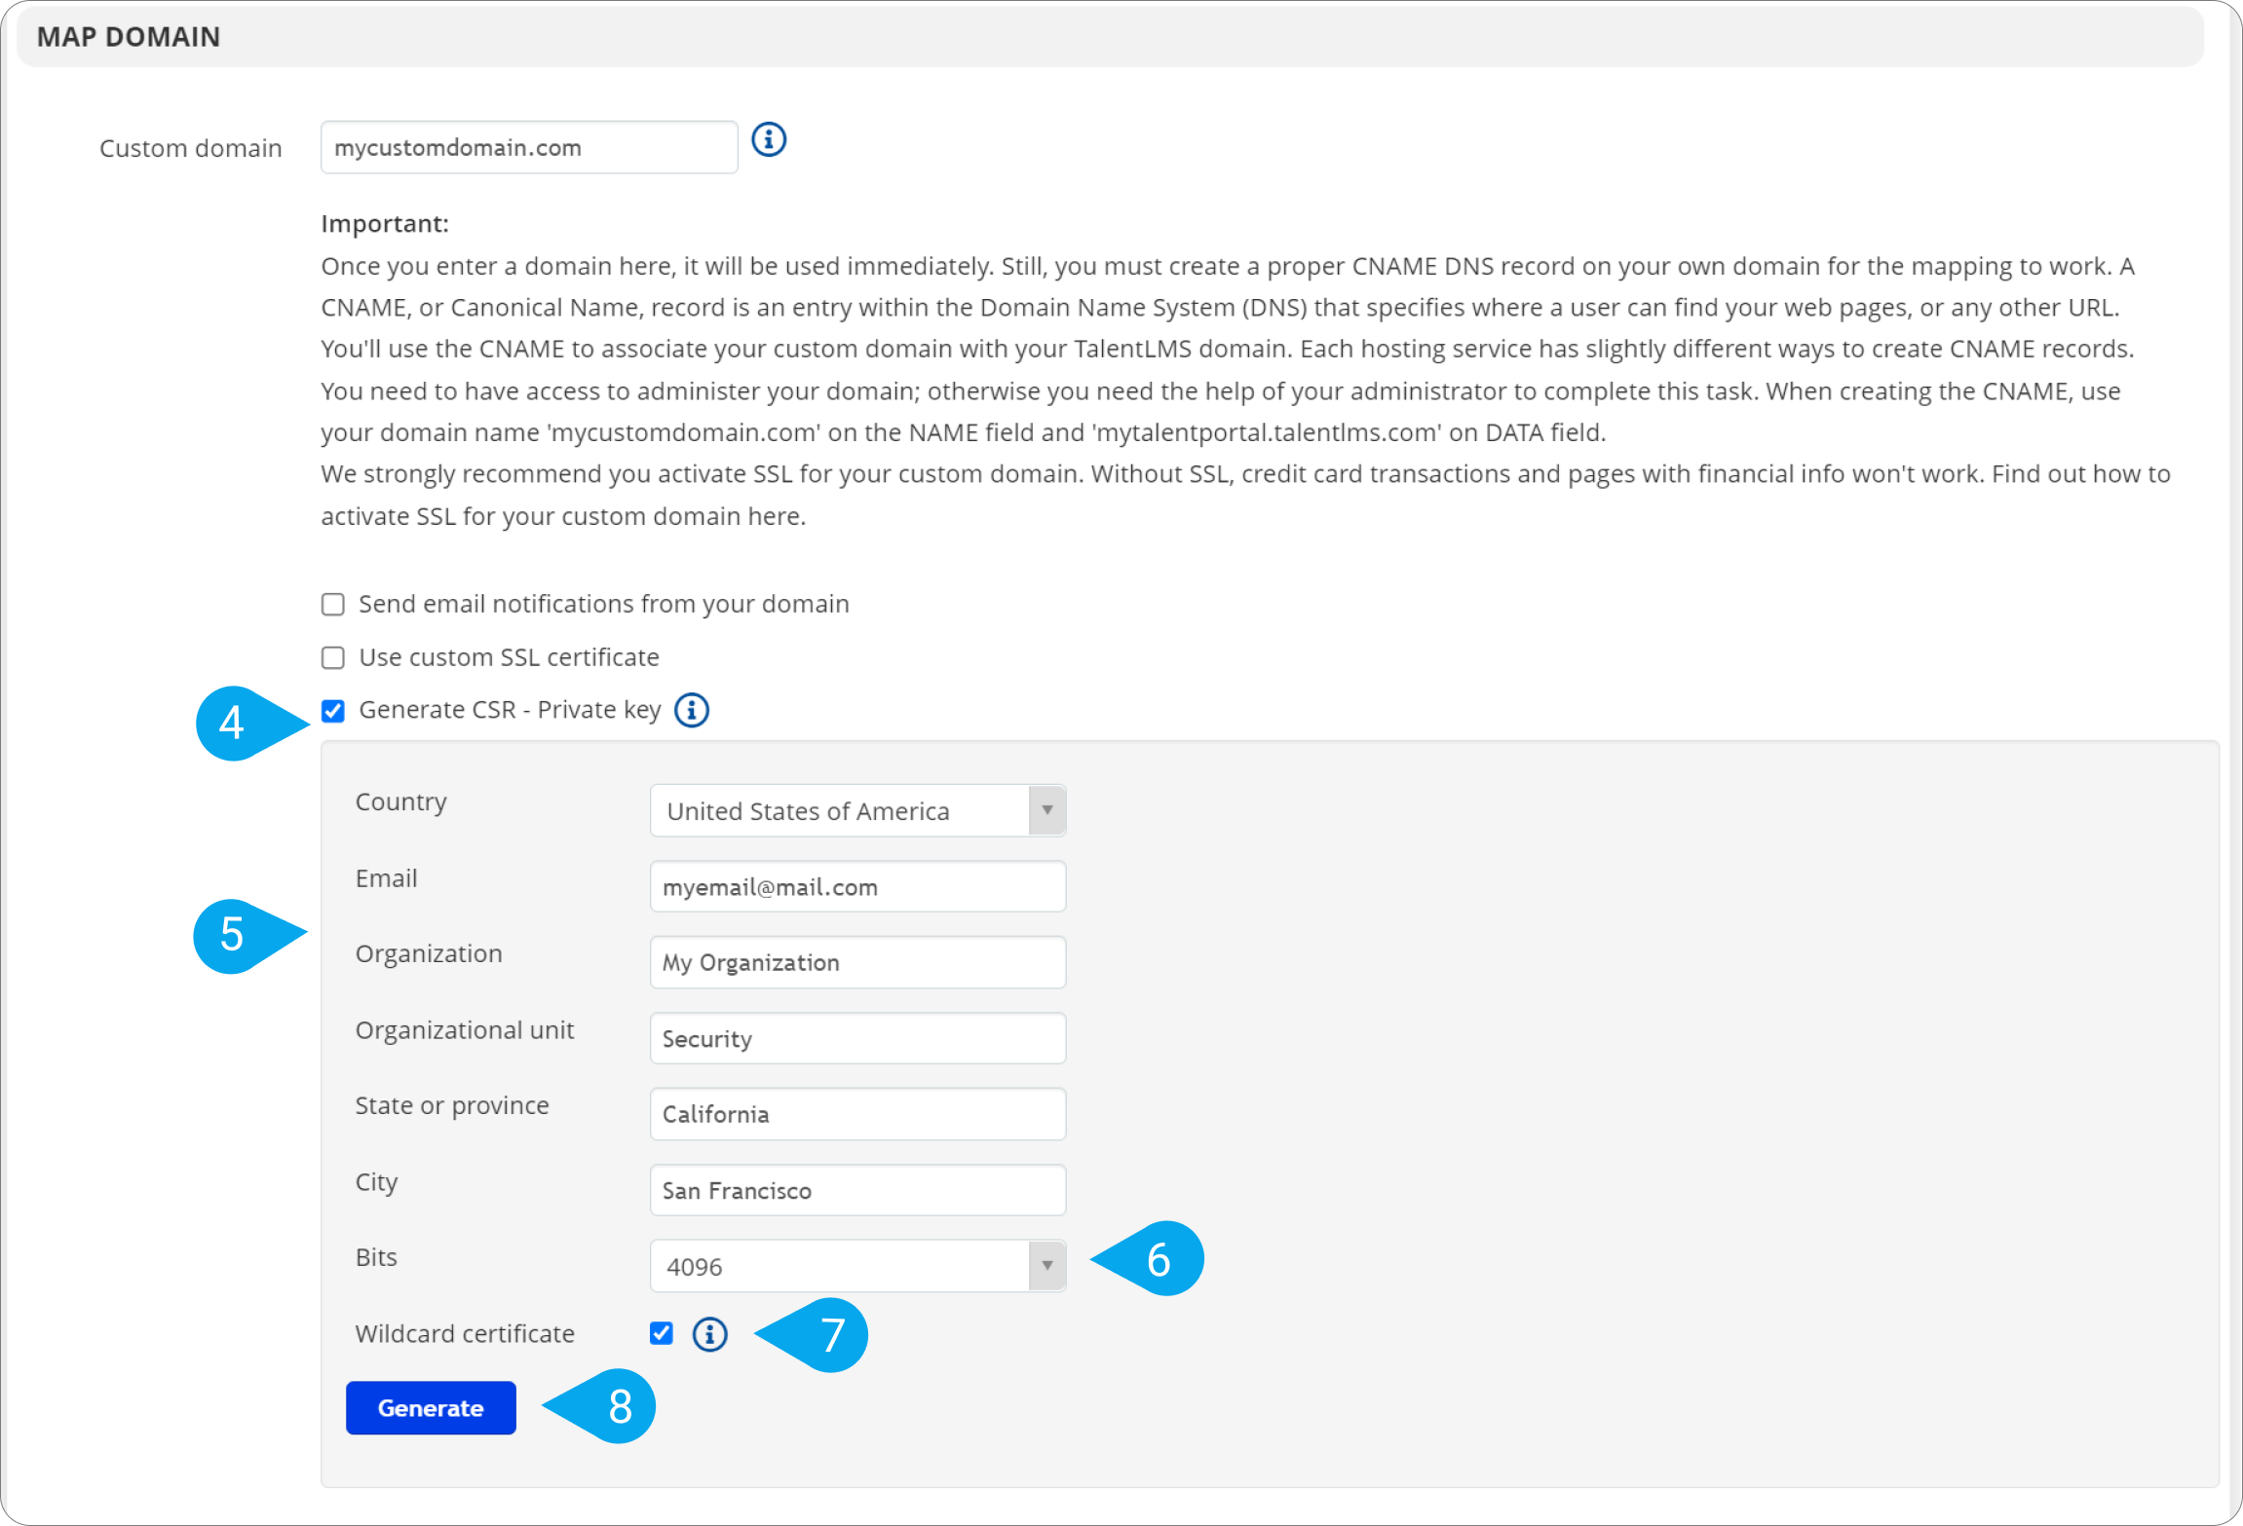Toggle the Wildcard certificate checkbox

(662, 1333)
